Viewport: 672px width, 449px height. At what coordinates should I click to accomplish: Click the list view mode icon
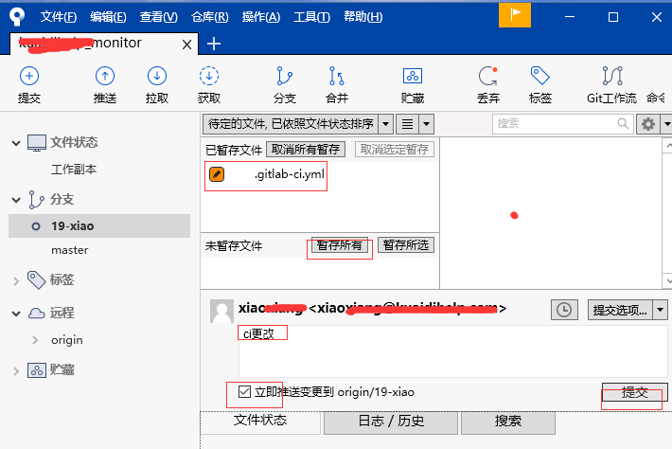[x=407, y=124]
